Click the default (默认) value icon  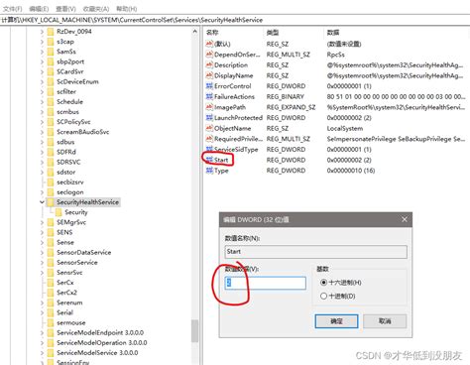tap(209, 44)
